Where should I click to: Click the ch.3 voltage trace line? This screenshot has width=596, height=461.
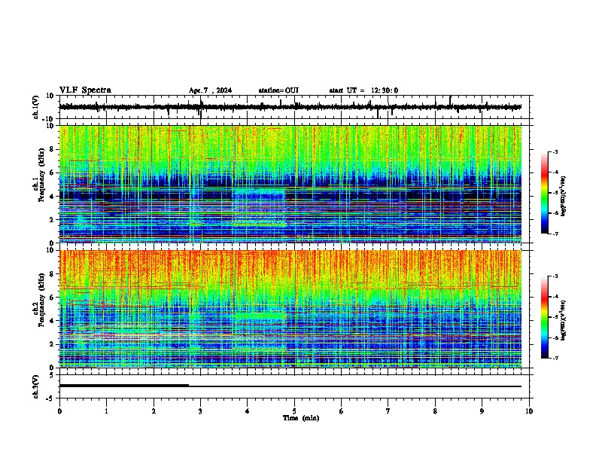[290, 386]
